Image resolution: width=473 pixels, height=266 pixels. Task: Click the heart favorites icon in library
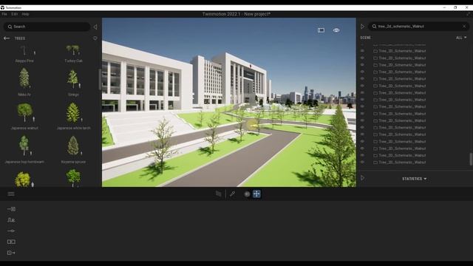coord(95,38)
